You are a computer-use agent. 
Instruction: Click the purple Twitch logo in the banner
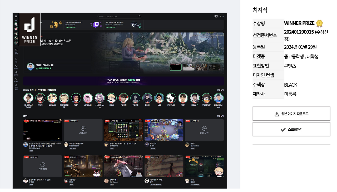point(97,25)
